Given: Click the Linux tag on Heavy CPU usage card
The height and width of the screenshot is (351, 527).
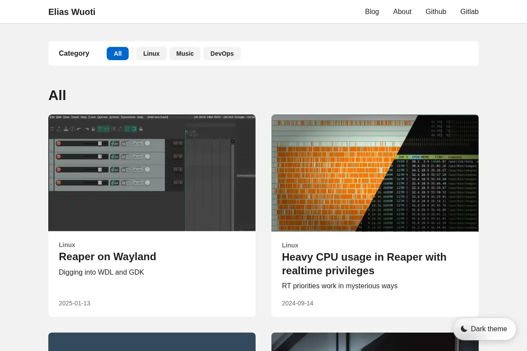Looking at the screenshot, I should 290,245.
